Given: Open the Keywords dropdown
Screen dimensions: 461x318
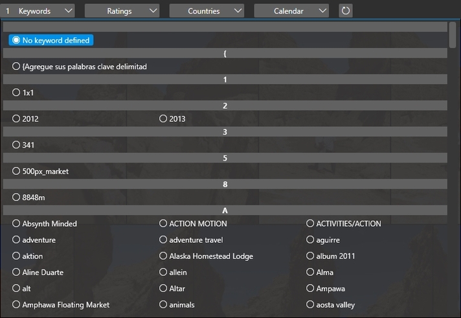Looking at the screenshot, I should pyautogui.click(x=38, y=11).
